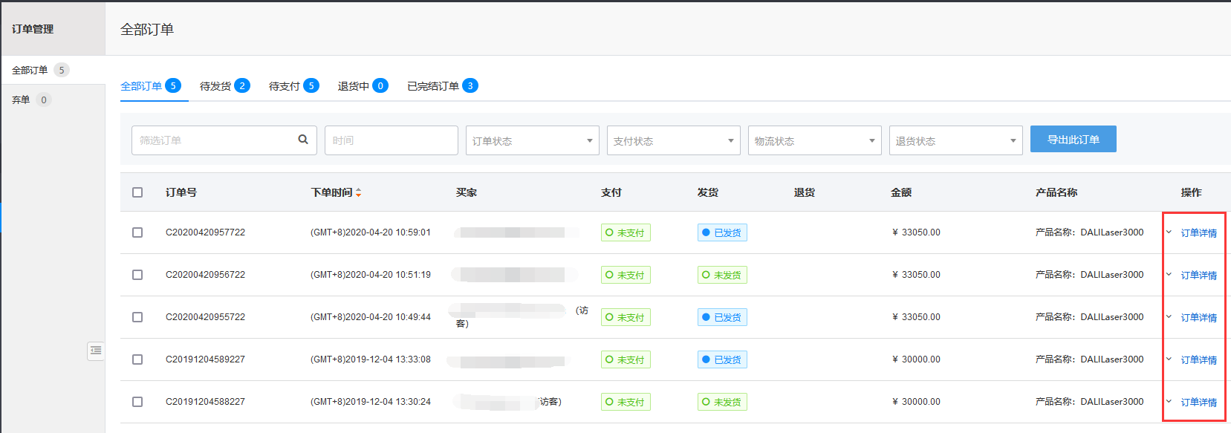This screenshot has width=1231, height=433.
Task: Open 订单详情 link for order C20191204588227
Action: [x=1198, y=402]
